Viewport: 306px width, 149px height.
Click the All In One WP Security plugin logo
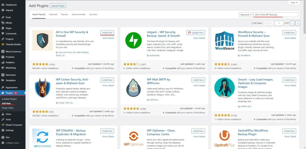click(42, 40)
